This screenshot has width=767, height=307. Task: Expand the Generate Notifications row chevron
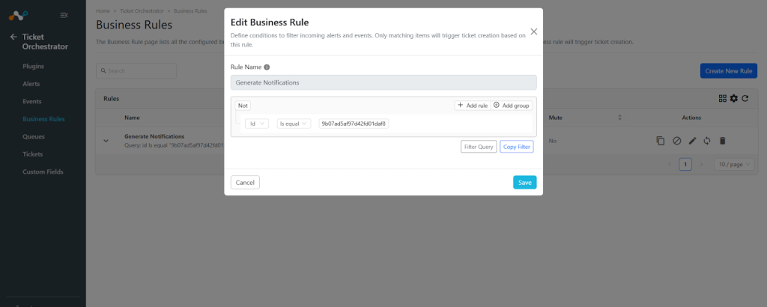coord(106,141)
